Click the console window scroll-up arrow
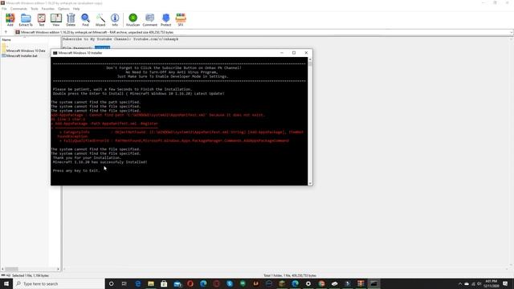 (310, 59)
